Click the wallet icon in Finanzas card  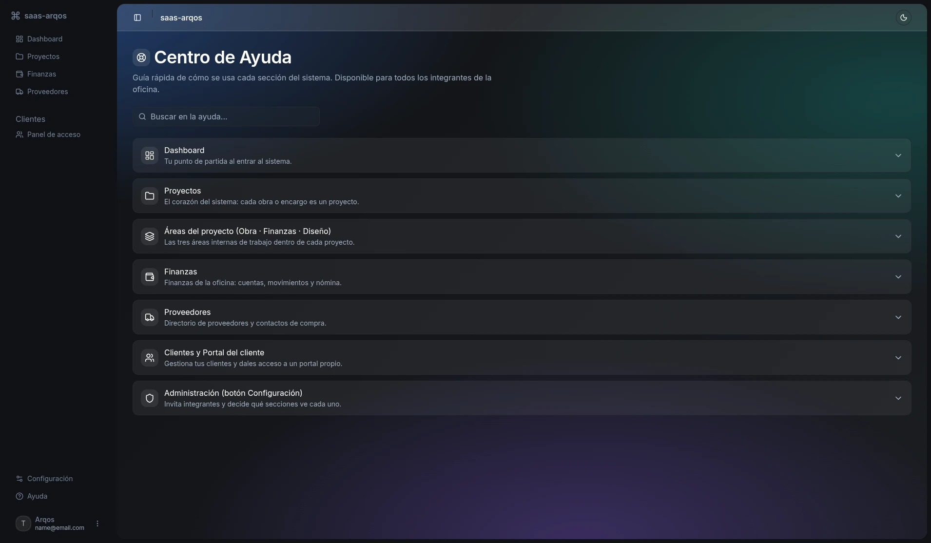[x=150, y=277]
